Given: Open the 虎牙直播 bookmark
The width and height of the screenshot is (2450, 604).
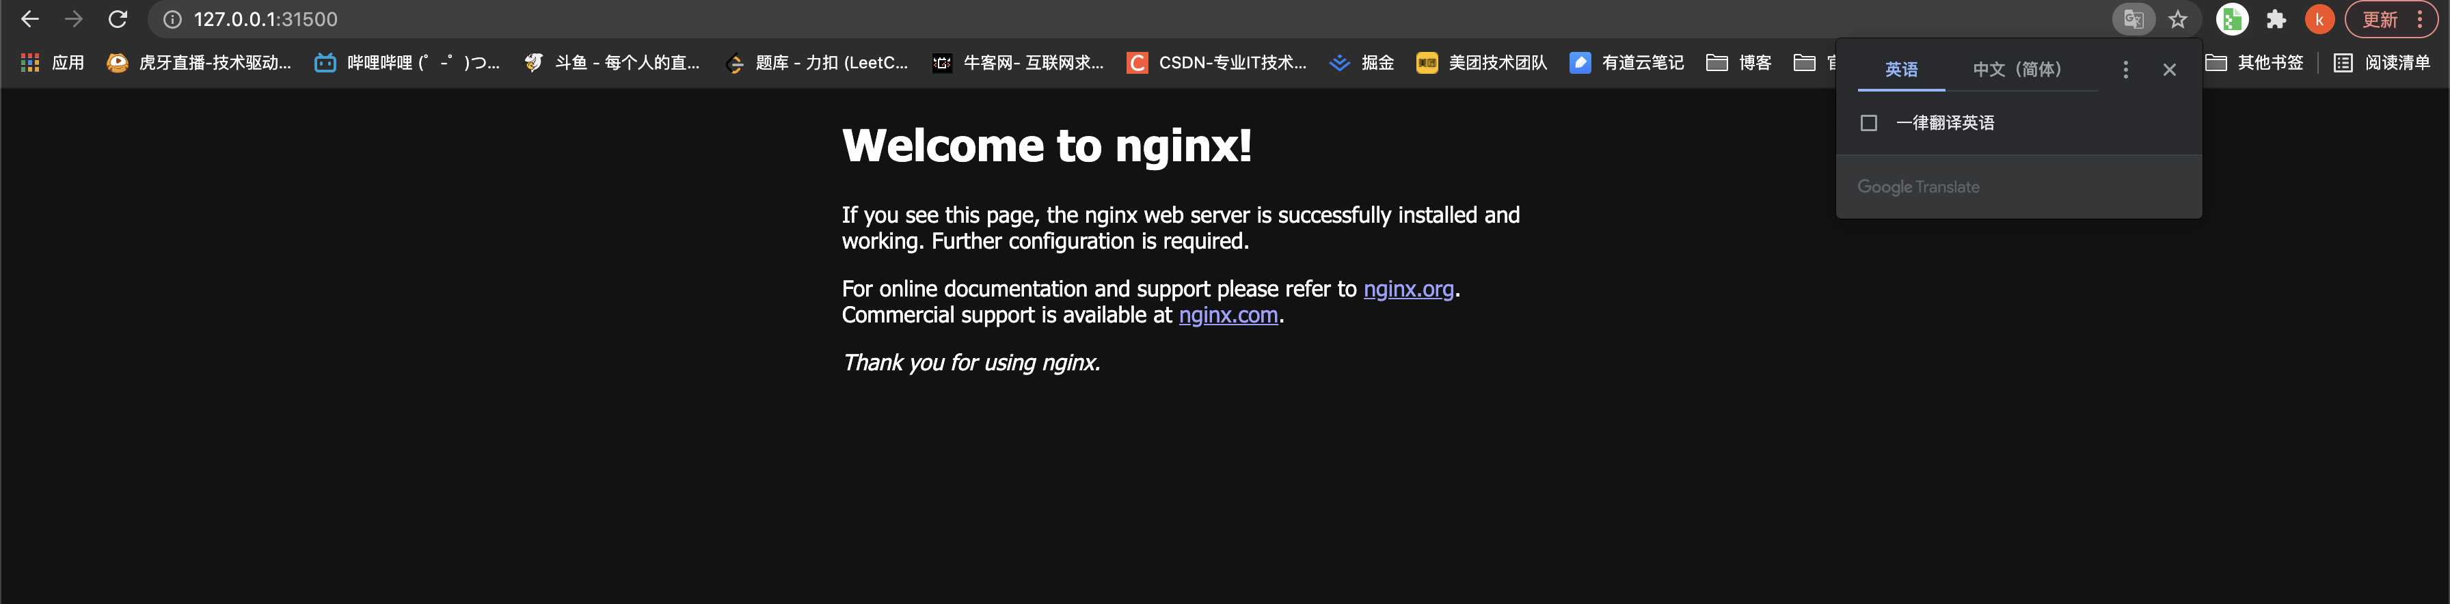Looking at the screenshot, I should (x=199, y=63).
